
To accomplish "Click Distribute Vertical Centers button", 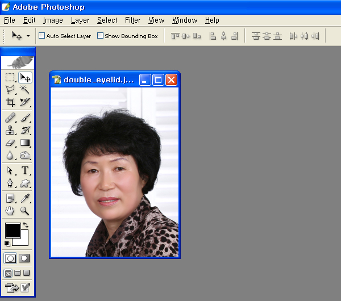I will click(x=267, y=36).
